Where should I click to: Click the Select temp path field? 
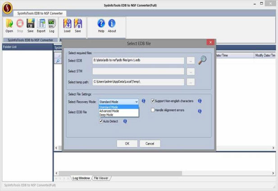[138, 82]
